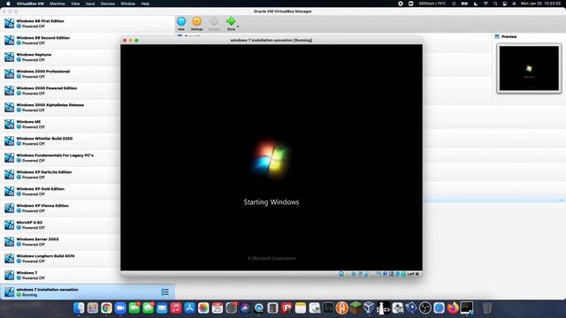Select Windows ME VM
Image resolution: width=566 pixels, height=318 pixels.
tap(88, 124)
